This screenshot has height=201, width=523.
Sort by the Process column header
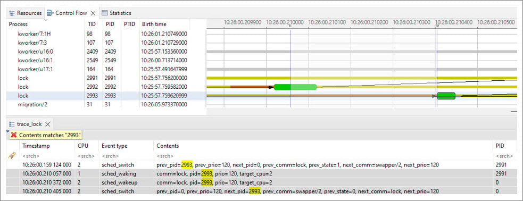[18, 24]
